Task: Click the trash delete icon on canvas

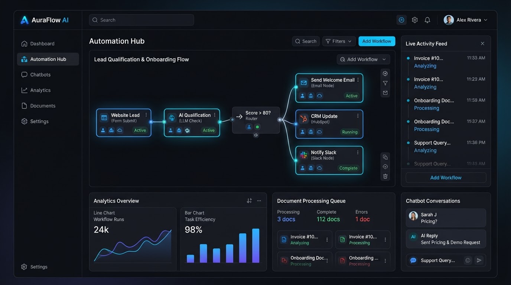Action: [385, 176]
